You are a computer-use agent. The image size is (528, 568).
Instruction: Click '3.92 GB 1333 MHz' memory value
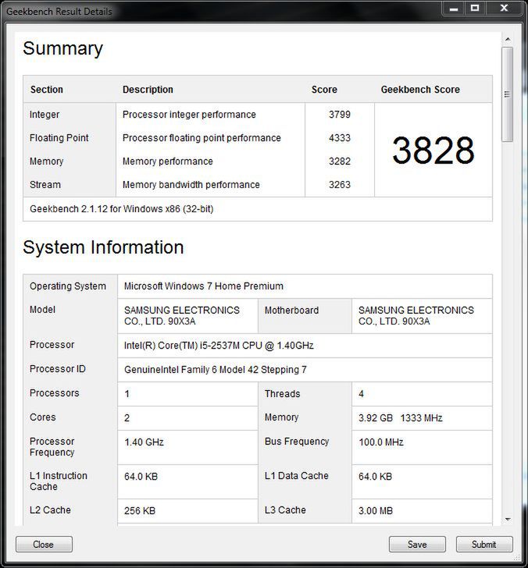pyautogui.click(x=401, y=418)
